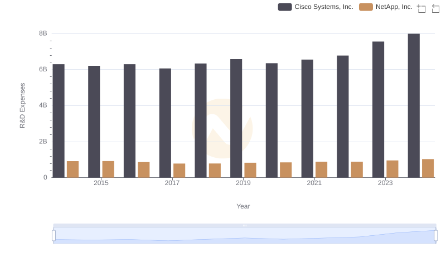Click the 2B y-axis label
The image size is (446, 257).
pyautogui.click(x=43, y=142)
